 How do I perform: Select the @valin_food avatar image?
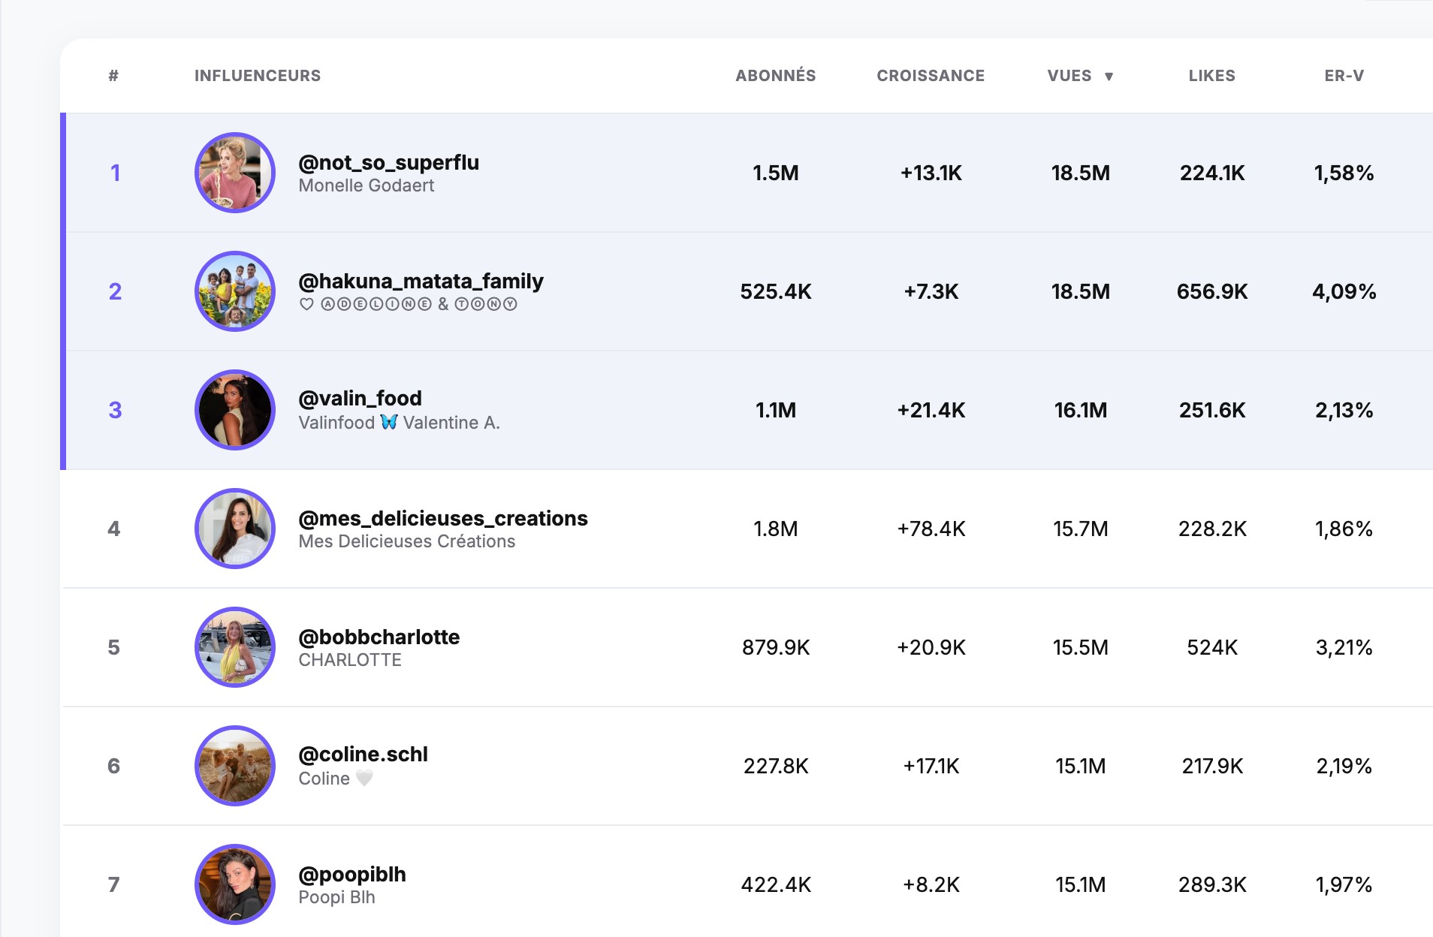tap(234, 410)
